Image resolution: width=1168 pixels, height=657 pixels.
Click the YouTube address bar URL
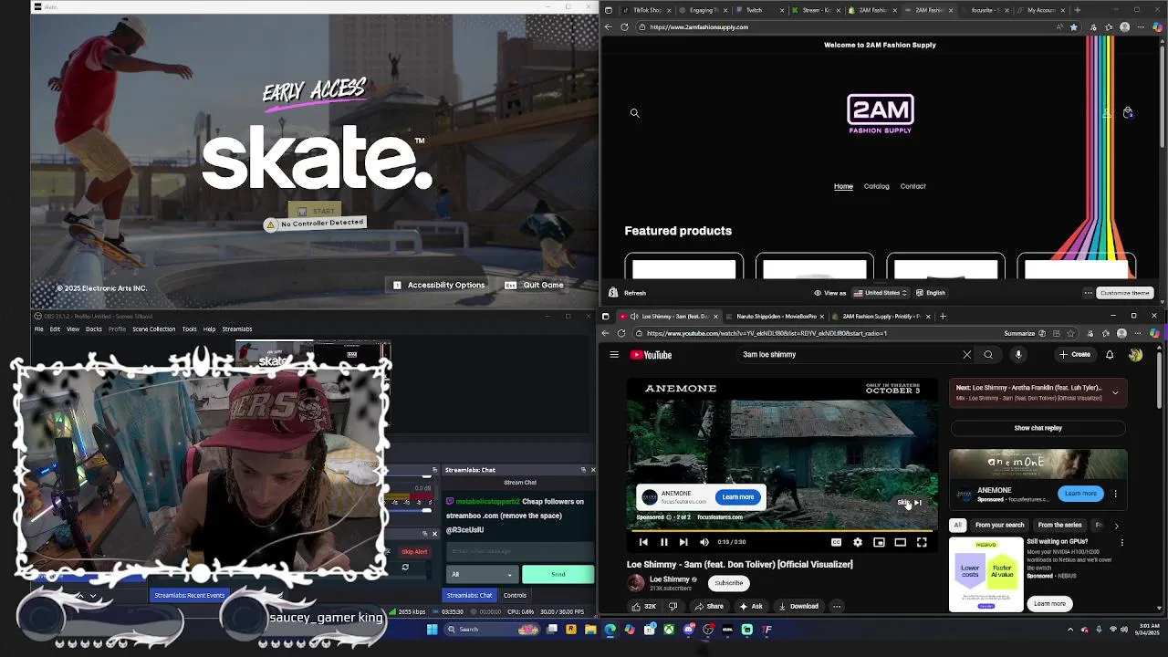[x=766, y=334]
